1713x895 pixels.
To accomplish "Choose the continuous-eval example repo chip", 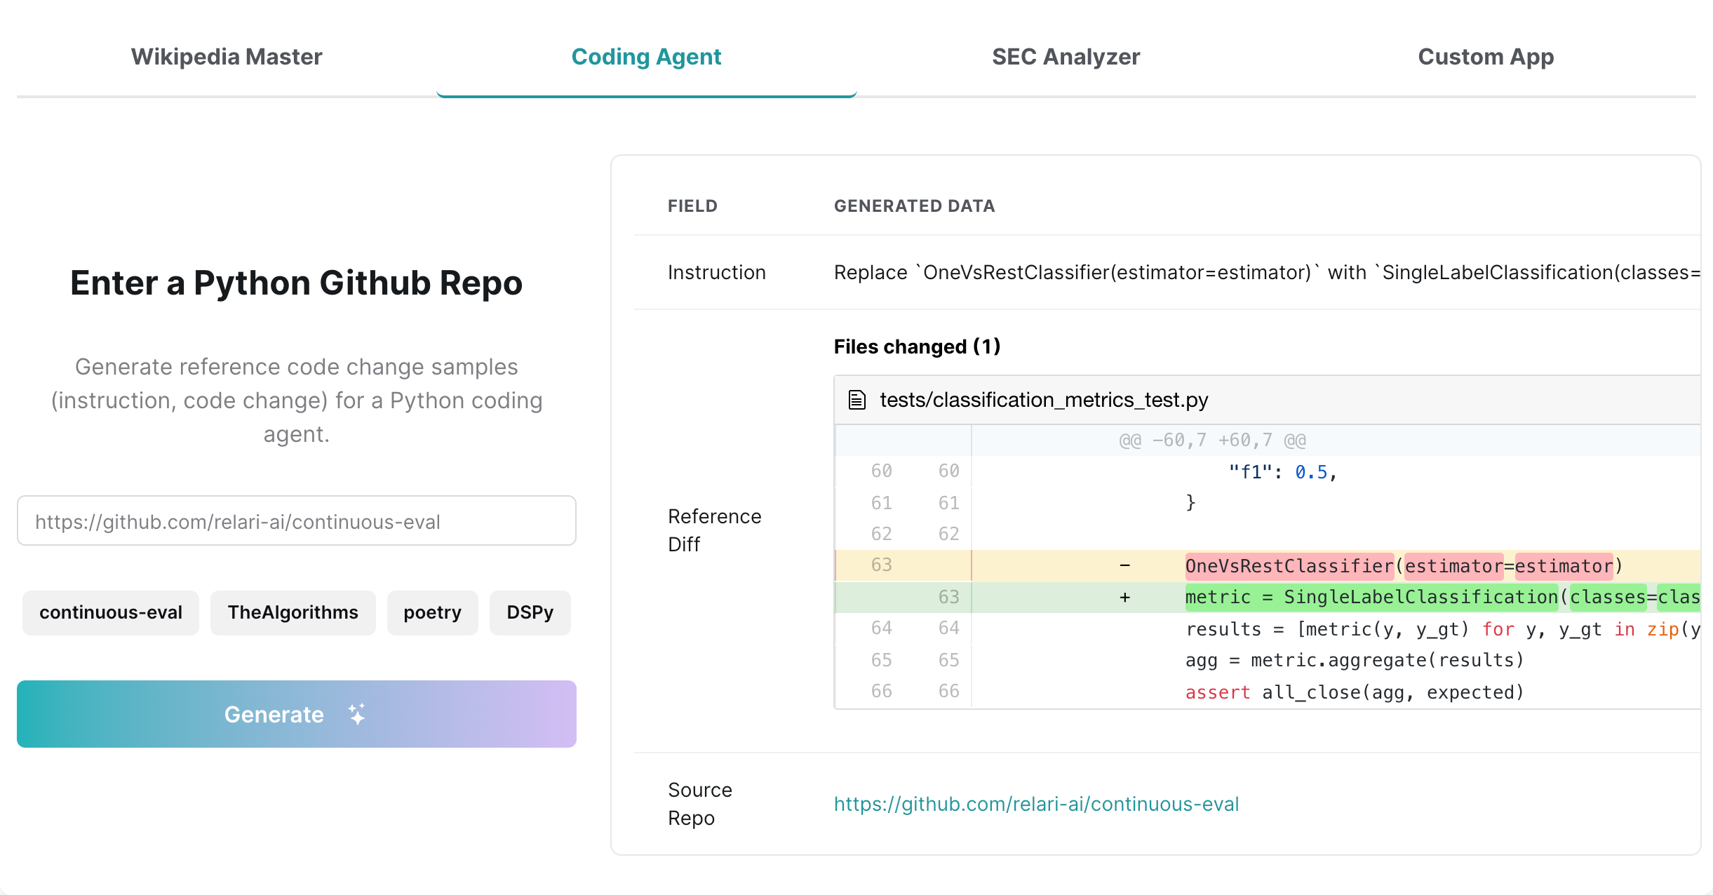I will (111, 612).
